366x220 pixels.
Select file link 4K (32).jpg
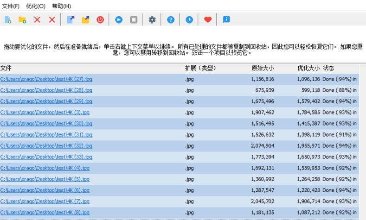coord(46,146)
